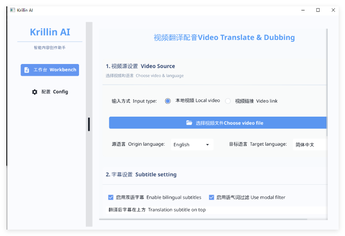Click the sidebar split divider handle
Viewport: 345px width, 236px height.
(89, 124)
